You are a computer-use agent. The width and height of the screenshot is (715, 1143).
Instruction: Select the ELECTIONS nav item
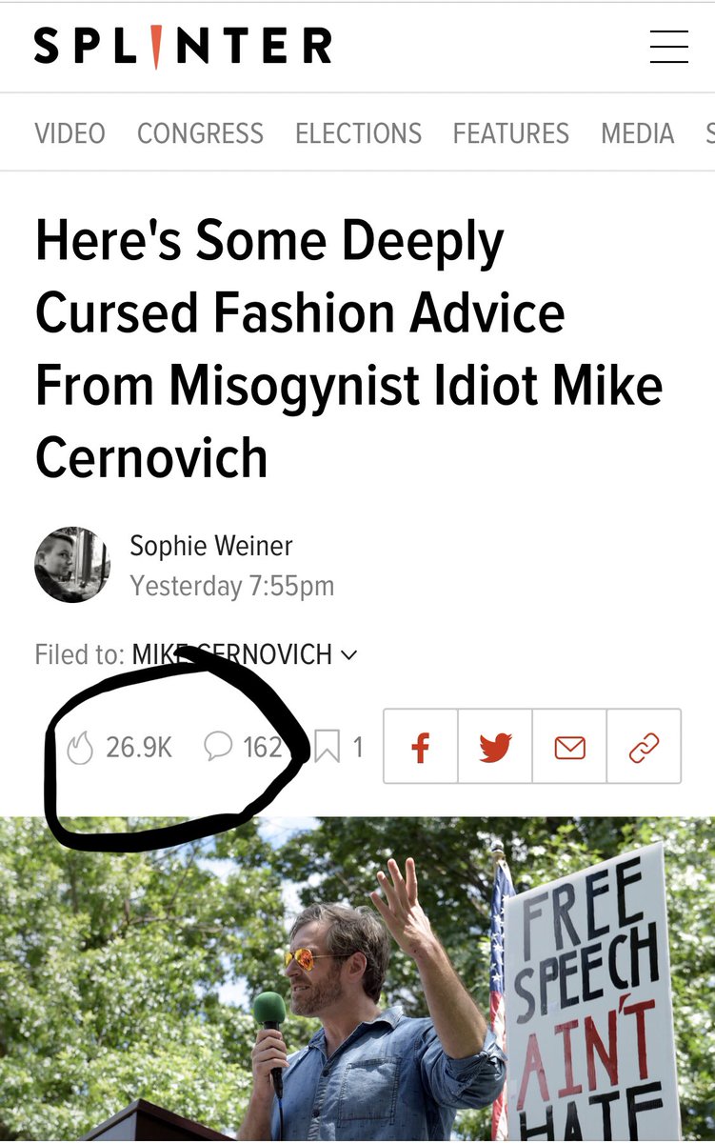pos(358,133)
